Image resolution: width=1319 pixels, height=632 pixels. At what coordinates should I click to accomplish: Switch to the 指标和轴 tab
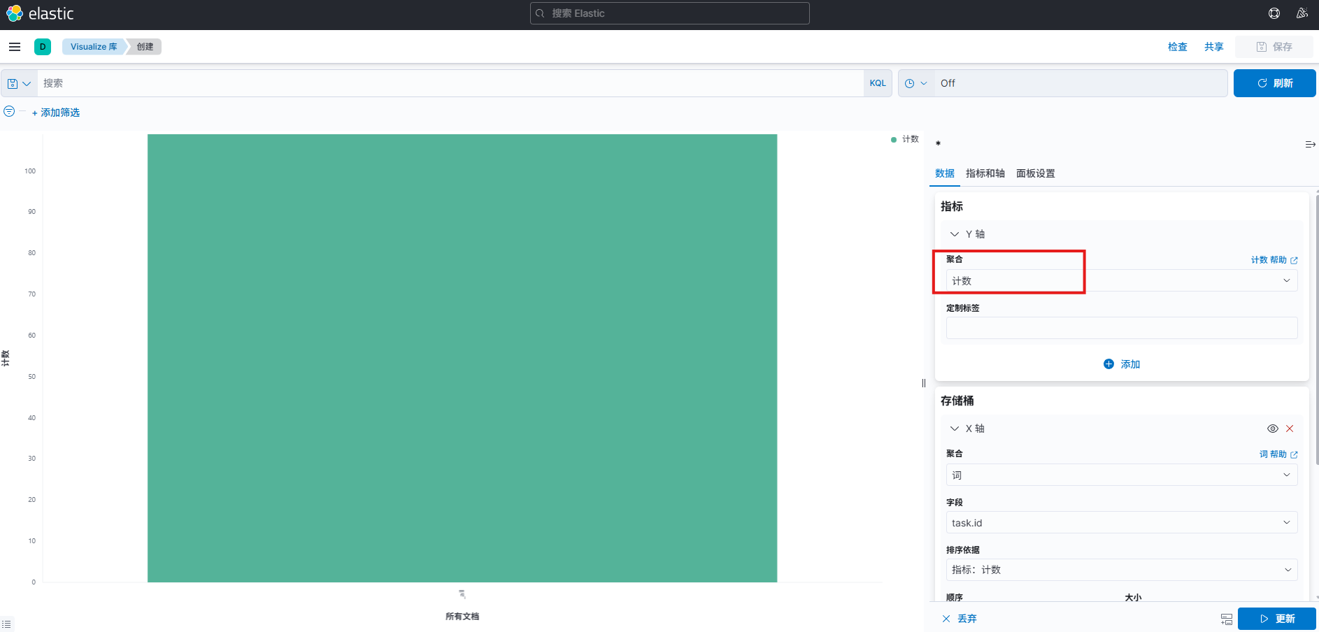click(x=985, y=173)
